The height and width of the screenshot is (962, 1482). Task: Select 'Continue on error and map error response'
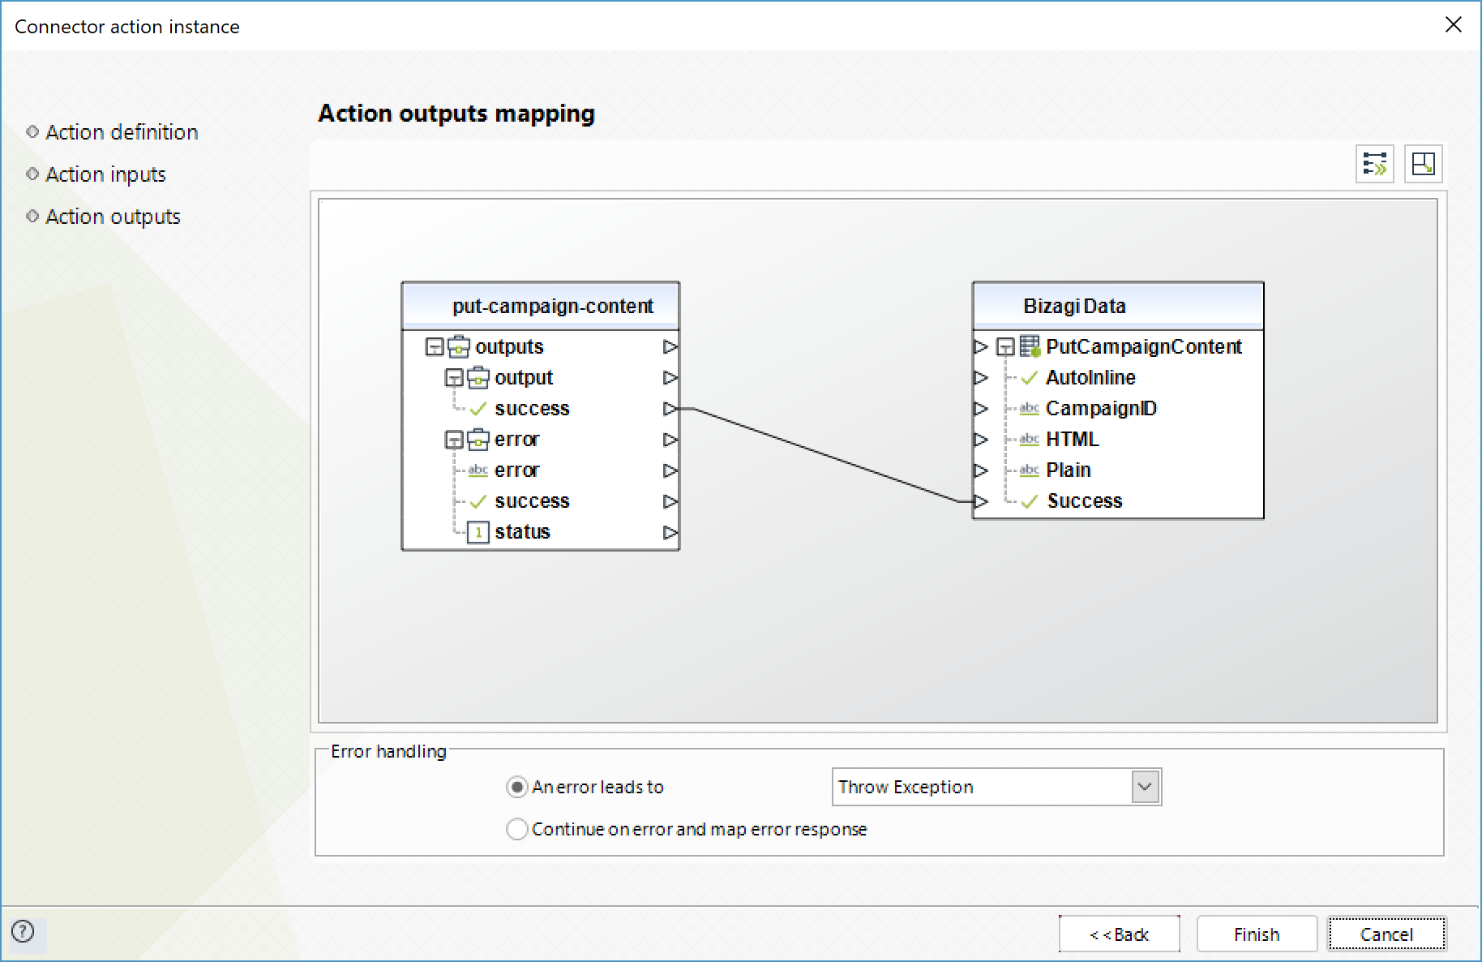pos(516,829)
